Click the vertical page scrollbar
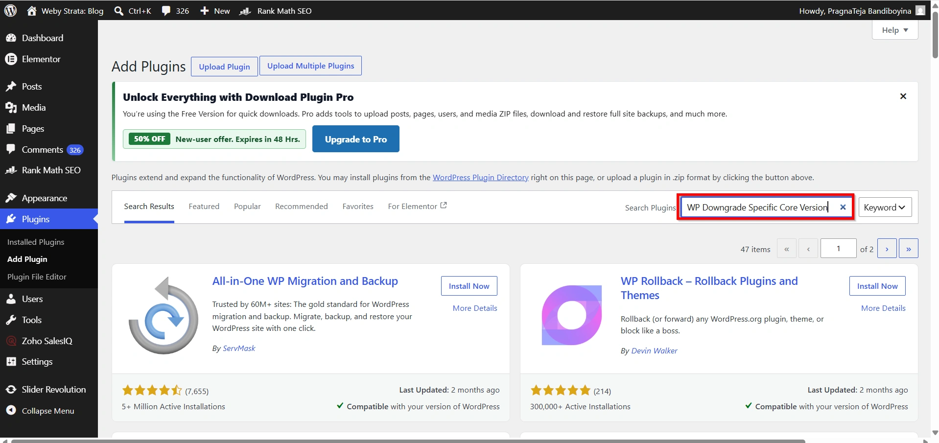This screenshot has width=939, height=443. coord(935,34)
